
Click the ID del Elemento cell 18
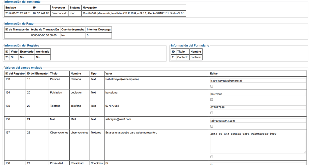(29, 79)
